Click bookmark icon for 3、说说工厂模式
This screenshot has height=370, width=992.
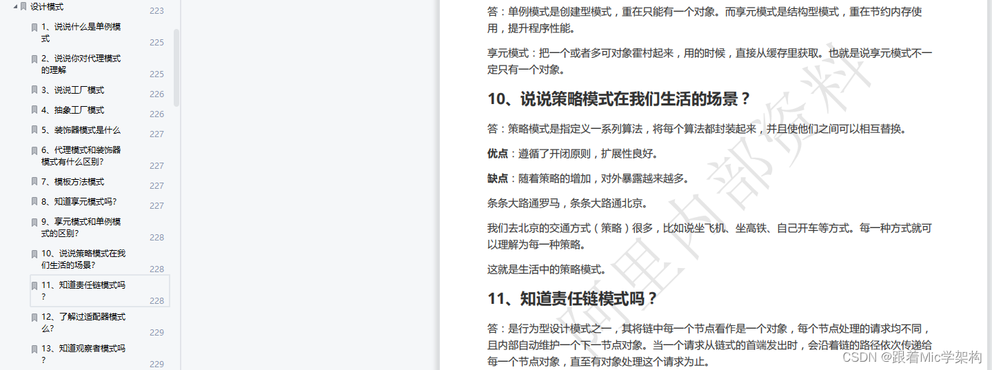point(34,90)
